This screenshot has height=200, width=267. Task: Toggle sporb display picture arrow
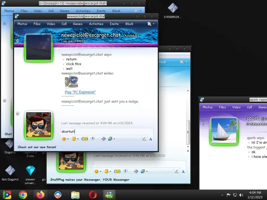click(x=203, y=119)
